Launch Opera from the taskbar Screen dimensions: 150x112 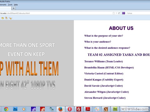70,109
